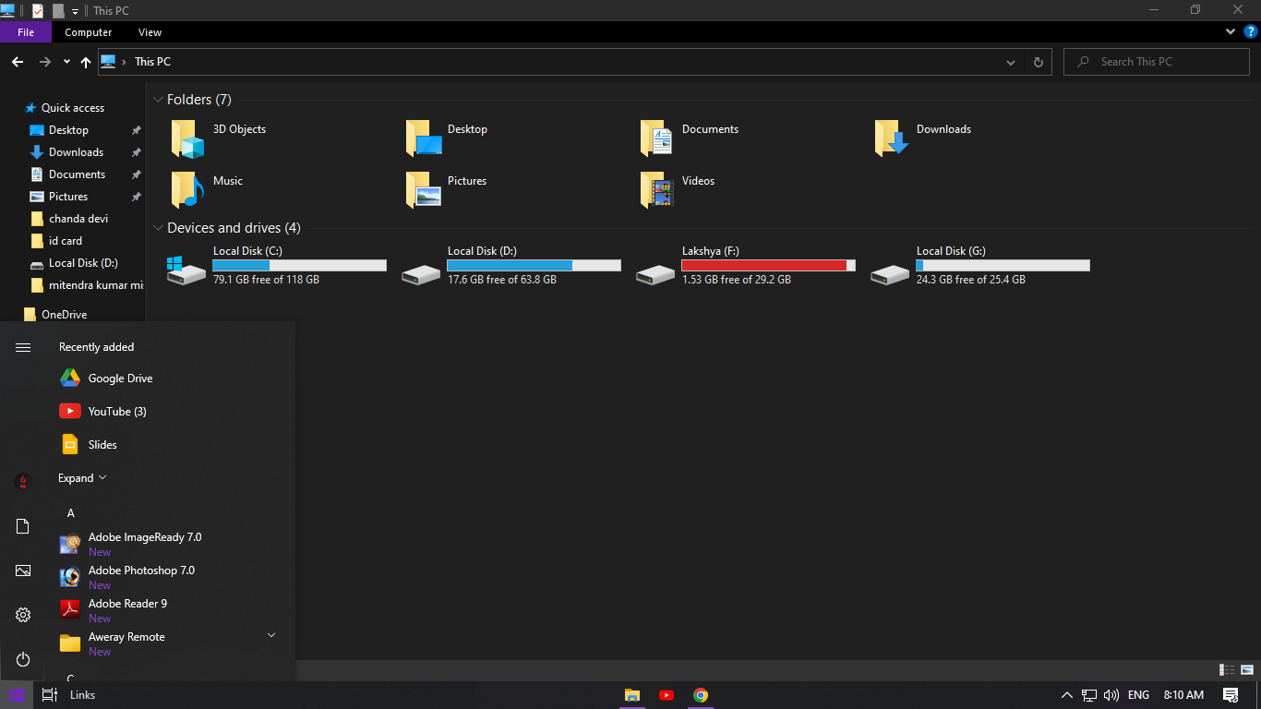The height and width of the screenshot is (709, 1261).
Task: Open Pictures icon in Start menu rail
Action: 23,571
